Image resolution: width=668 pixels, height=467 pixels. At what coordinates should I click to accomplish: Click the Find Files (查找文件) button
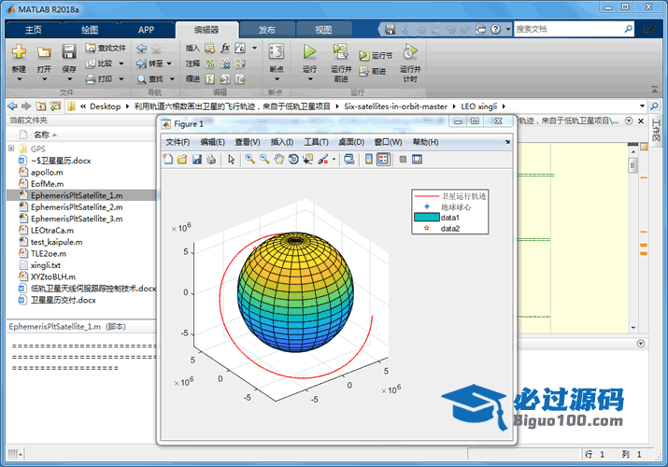click(x=106, y=49)
